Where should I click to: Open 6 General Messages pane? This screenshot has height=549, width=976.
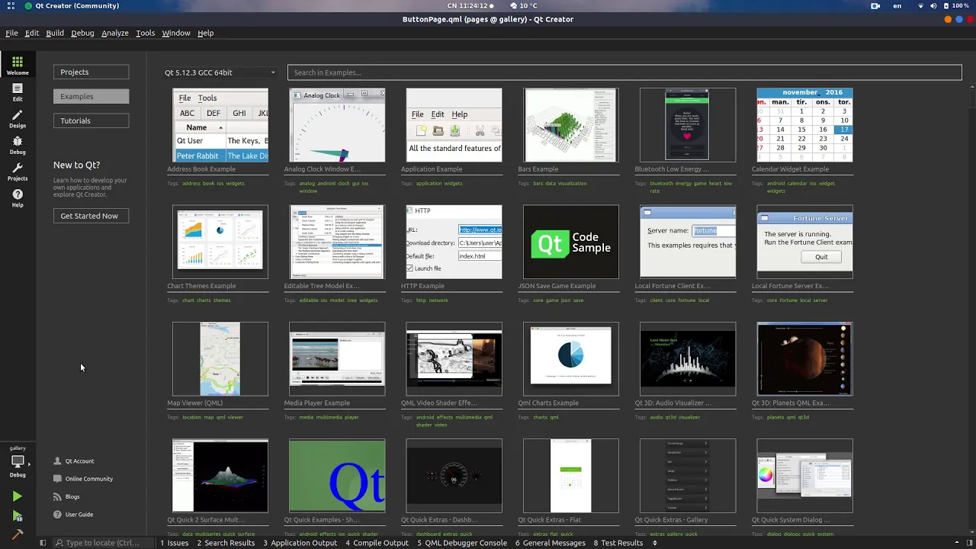[x=550, y=543]
